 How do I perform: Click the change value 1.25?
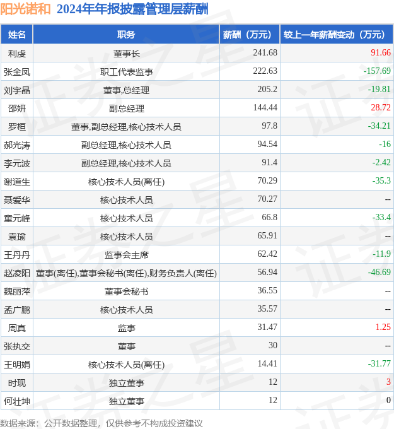point(383,327)
